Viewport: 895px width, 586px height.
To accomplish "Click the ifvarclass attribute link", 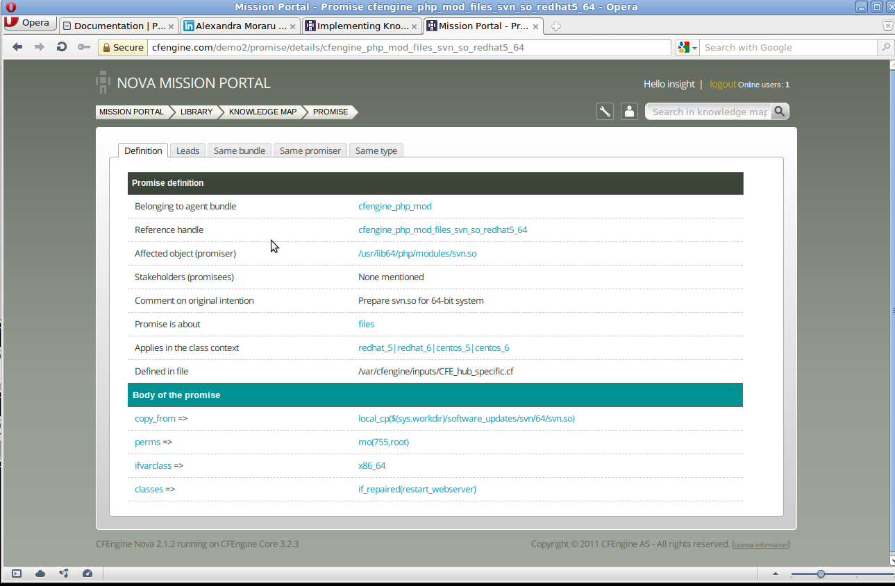I will (x=153, y=465).
